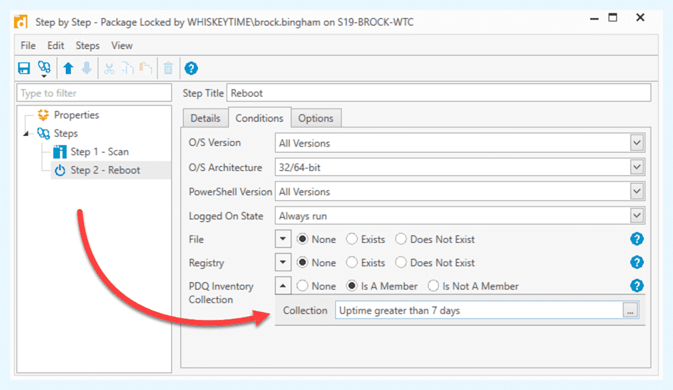
Task: Open the New Step footprints icon
Action: pyautogui.click(x=44, y=67)
